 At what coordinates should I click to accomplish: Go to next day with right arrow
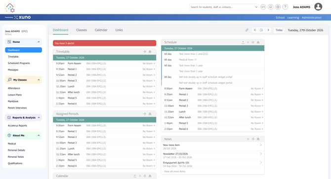tap(268, 30)
